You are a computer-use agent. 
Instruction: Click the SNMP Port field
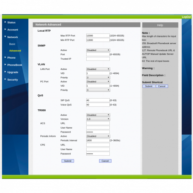click(x=98, y=54)
